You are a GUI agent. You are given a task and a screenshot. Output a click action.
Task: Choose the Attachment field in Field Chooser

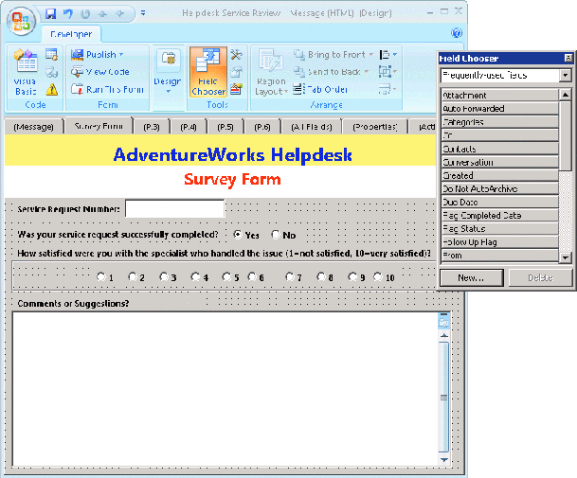[x=499, y=96]
